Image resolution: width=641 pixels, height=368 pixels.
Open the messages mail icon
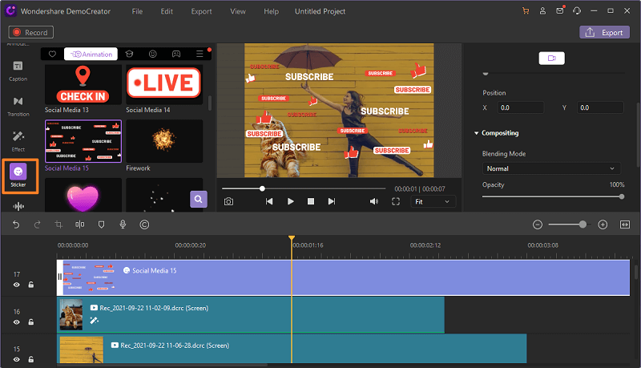[x=560, y=10]
